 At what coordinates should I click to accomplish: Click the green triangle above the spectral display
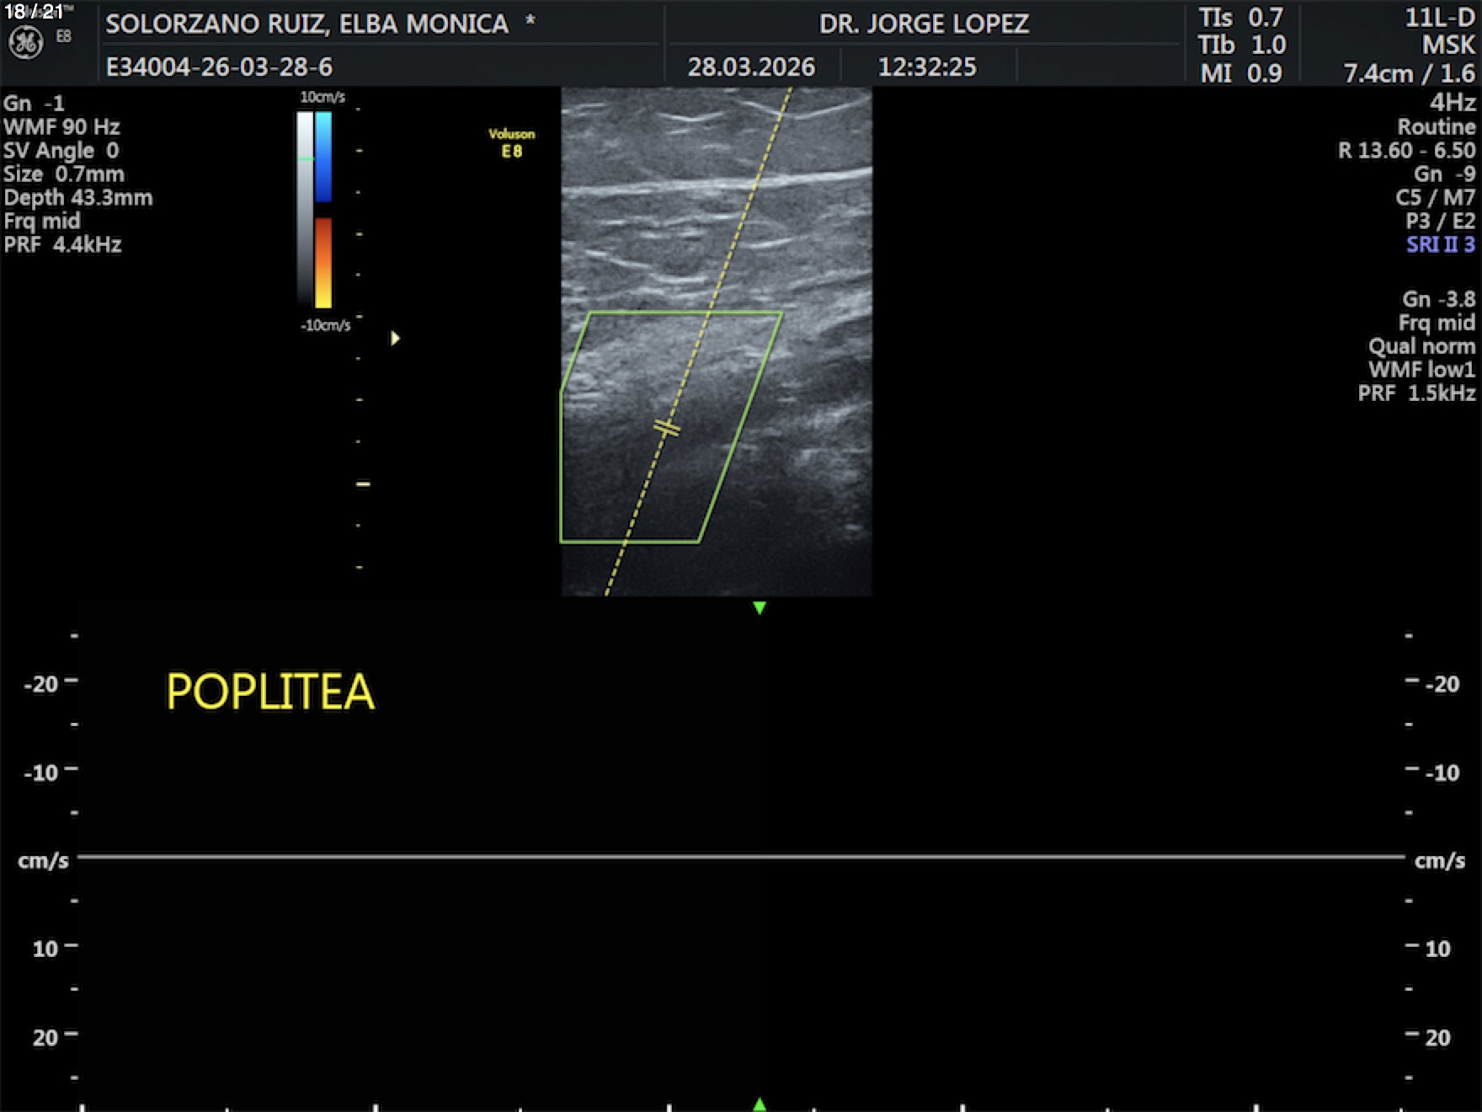[x=760, y=607]
